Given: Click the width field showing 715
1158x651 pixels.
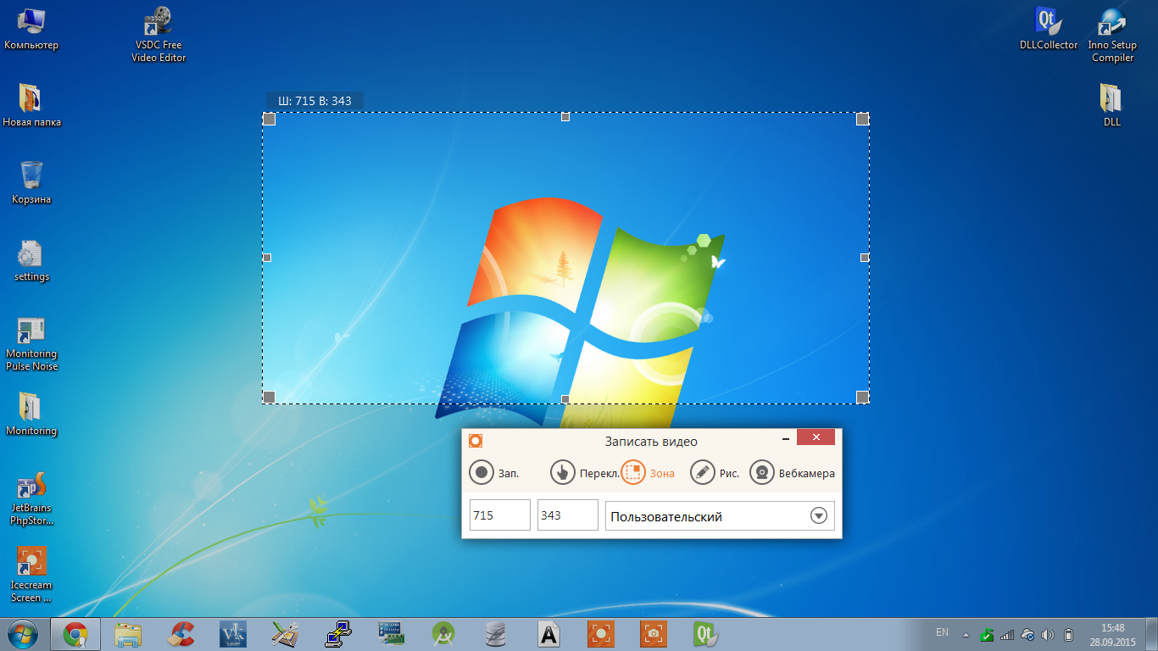Looking at the screenshot, I should tap(500, 515).
